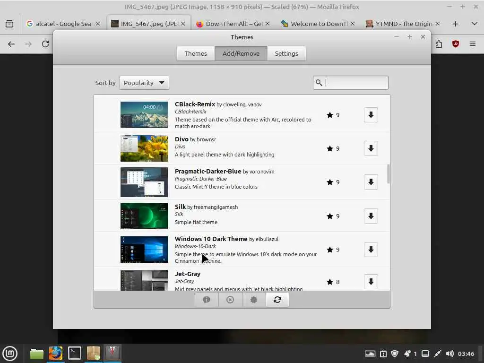This screenshot has height=363, width=484.
Task: Open the package installer panel icon
Action: 93,354
